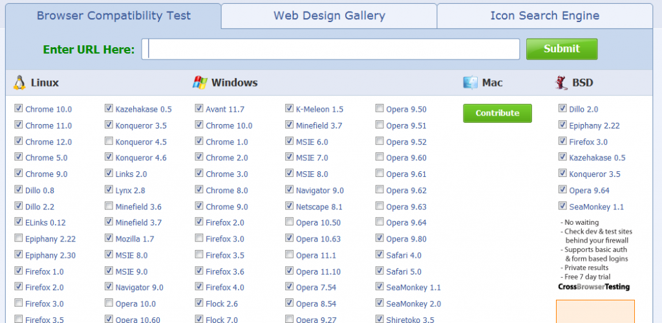
Task: Uncheck Linux Chrome 11.0 checkbox
Action: click(19, 125)
